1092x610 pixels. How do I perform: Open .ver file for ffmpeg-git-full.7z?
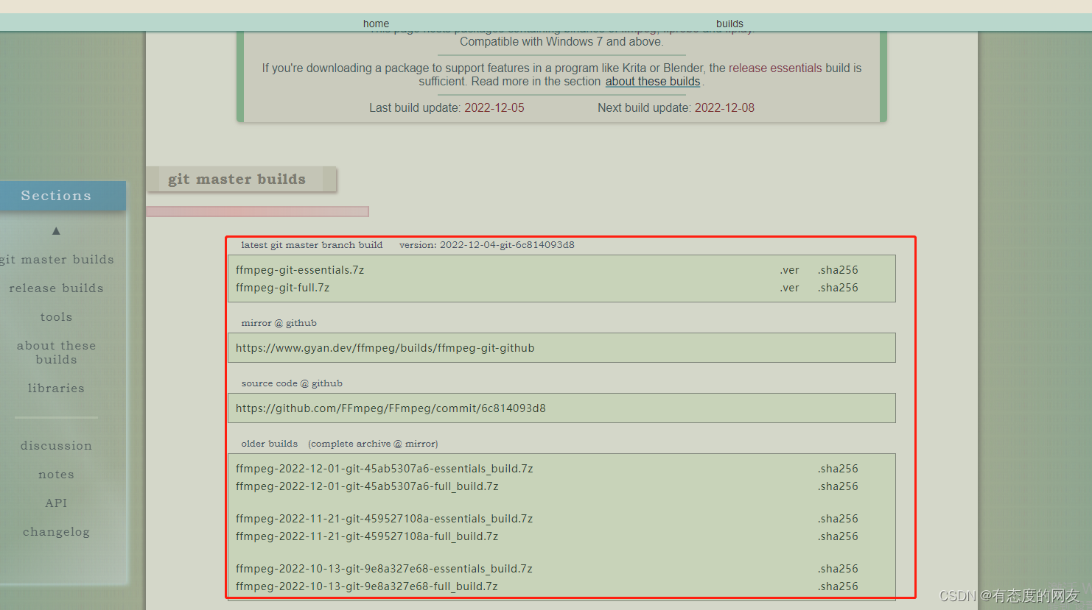[789, 288]
